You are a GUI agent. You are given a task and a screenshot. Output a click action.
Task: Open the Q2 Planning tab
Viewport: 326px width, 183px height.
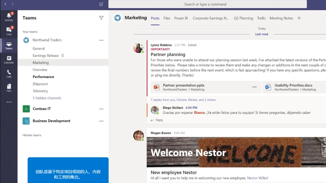pyautogui.click(x=243, y=18)
